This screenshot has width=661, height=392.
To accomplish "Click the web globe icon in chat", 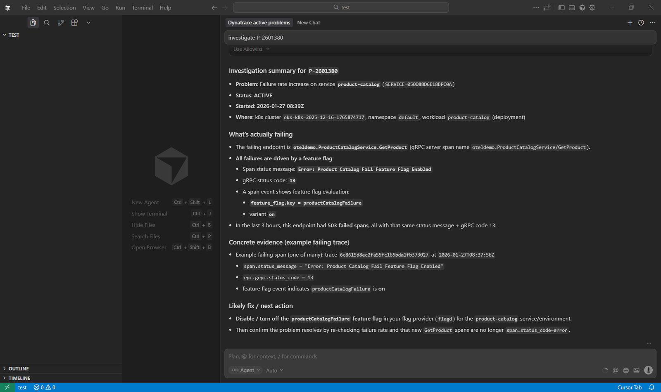I will 626,370.
